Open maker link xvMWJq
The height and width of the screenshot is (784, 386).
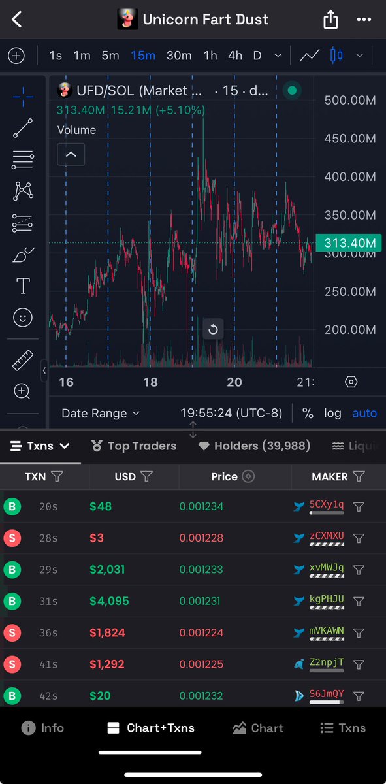coord(327,568)
